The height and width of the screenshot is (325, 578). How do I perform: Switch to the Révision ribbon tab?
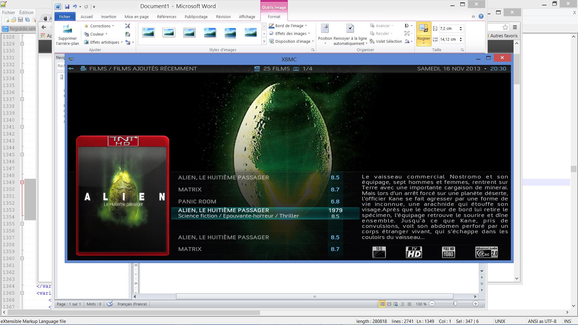[223, 17]
